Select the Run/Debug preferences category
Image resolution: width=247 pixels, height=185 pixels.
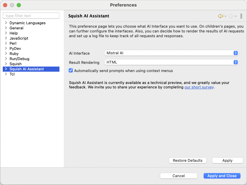point(19,59)
